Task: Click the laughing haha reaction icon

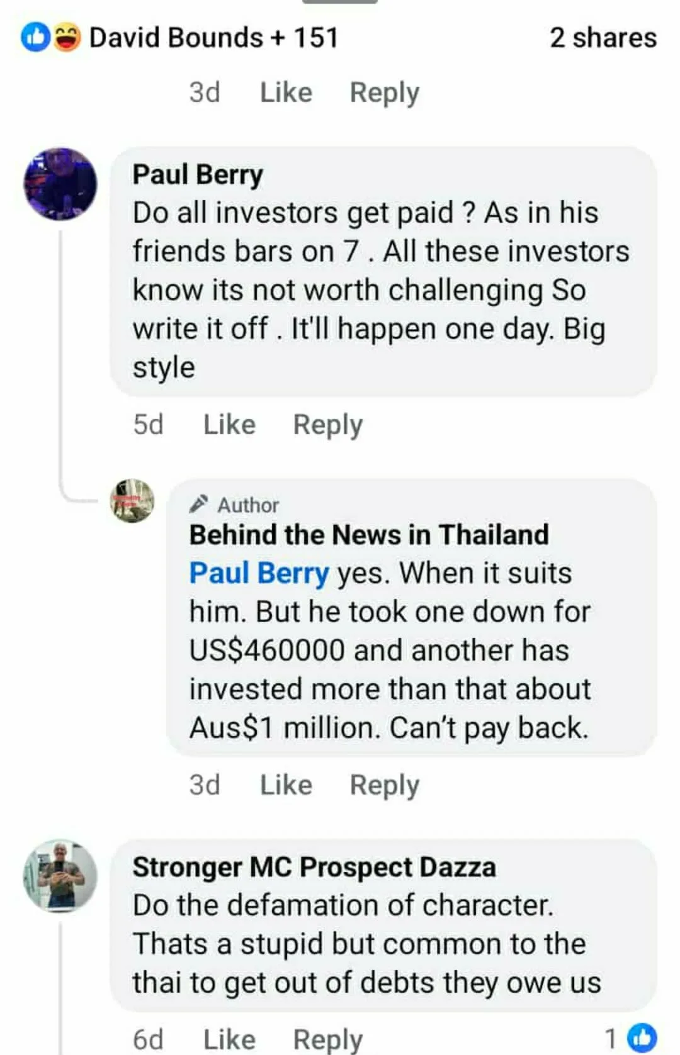Action: pyautogui.click(x=65, y=36)
